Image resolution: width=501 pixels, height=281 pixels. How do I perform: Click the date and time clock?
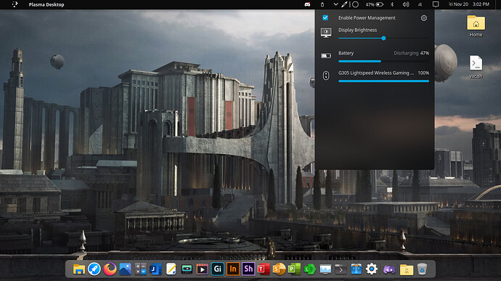[x=468, y=4]
